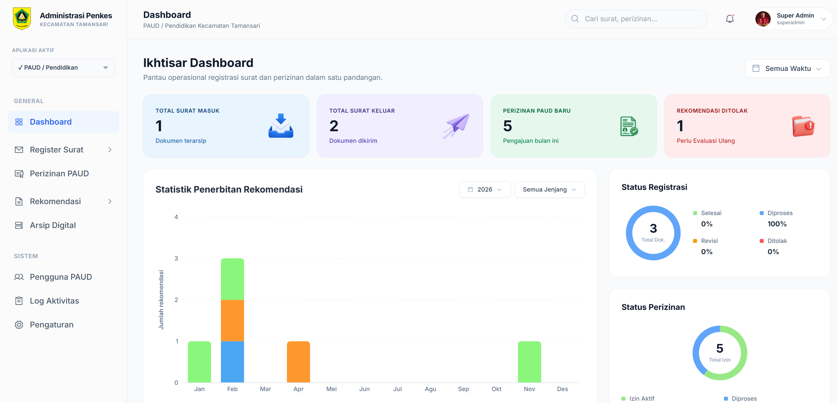This screenshot has height=403, width=838.
Task: Click the green Nov bar in chart
Action: (x=530, y=362)
